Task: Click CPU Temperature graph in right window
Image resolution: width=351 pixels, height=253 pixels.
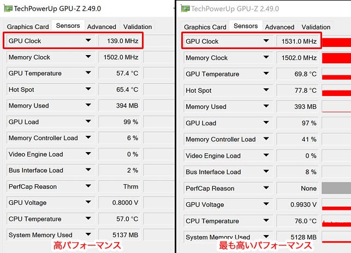Action: point(336,221)
